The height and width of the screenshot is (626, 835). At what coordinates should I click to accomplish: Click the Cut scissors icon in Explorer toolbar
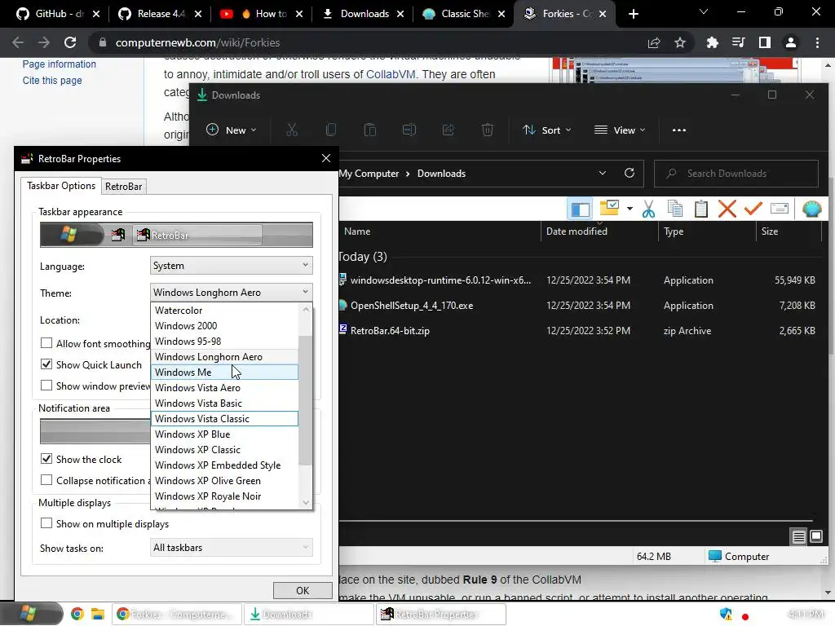292,130
